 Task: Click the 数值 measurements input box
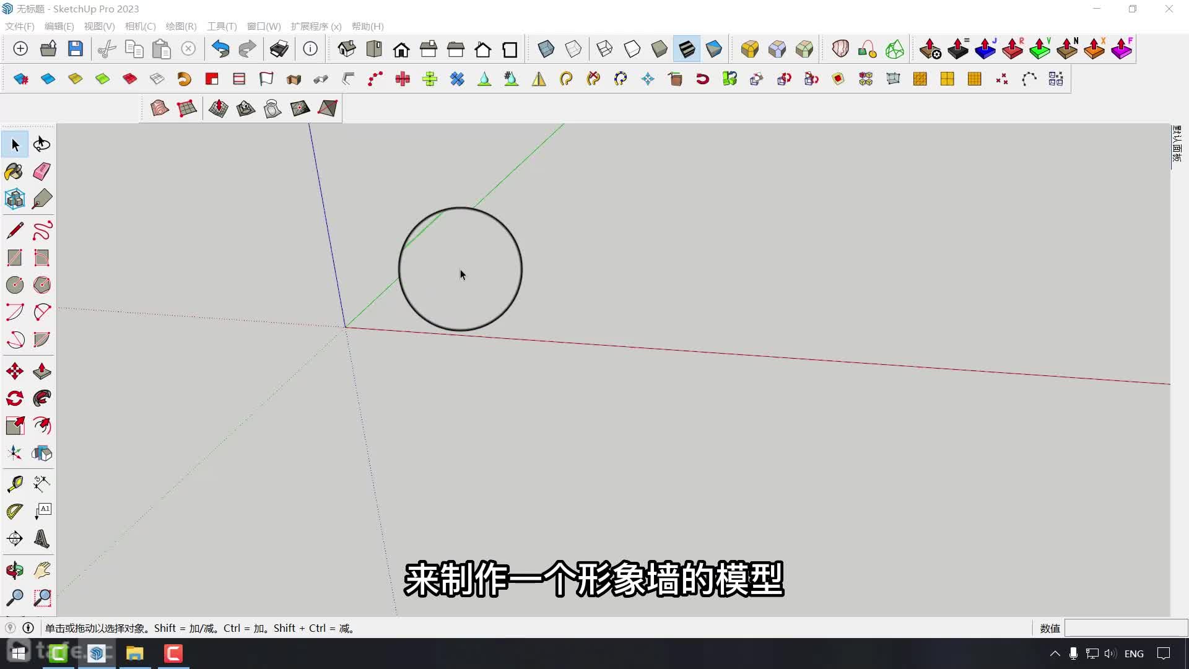pyautogui.click(x=1126, y=628)
